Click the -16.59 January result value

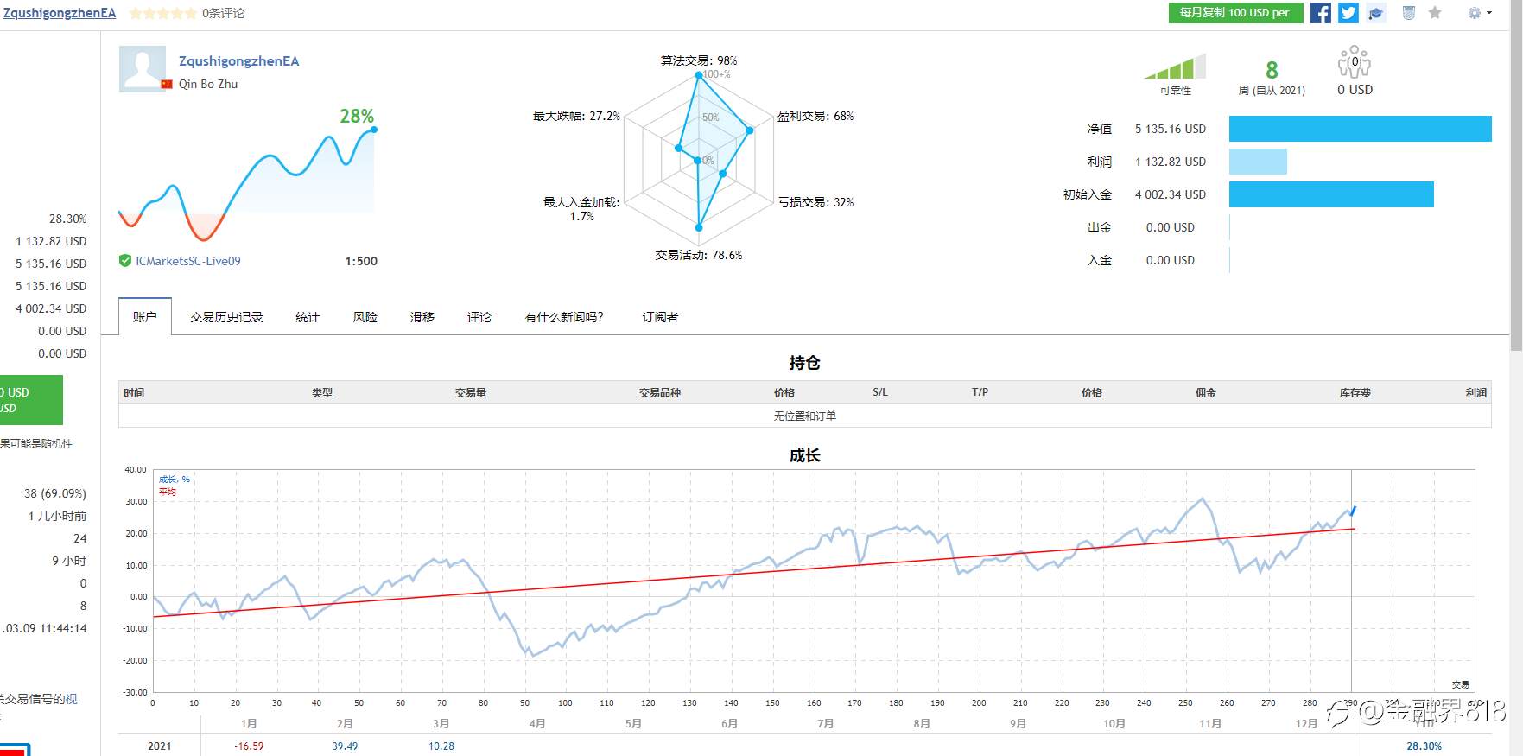(249, 746)
